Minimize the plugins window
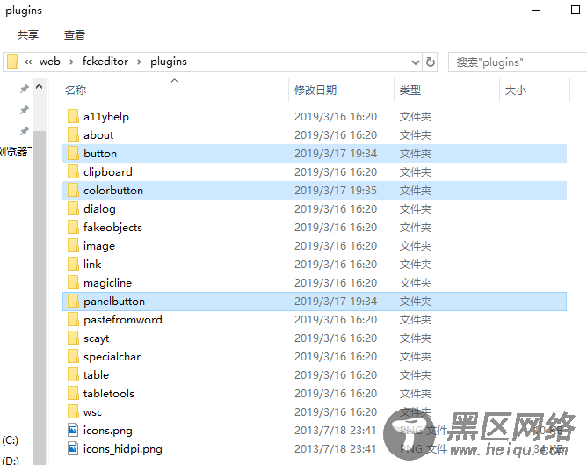Image resolution: width=587 pixels, height=465 pixels. coord(536,11)
